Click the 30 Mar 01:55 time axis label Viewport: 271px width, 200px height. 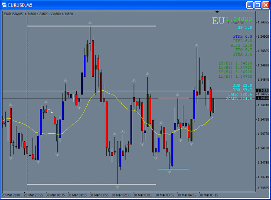99,195
